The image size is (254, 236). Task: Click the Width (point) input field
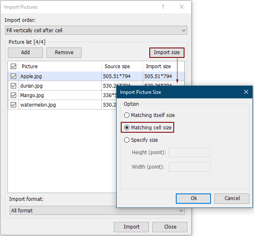pos(189,167)
